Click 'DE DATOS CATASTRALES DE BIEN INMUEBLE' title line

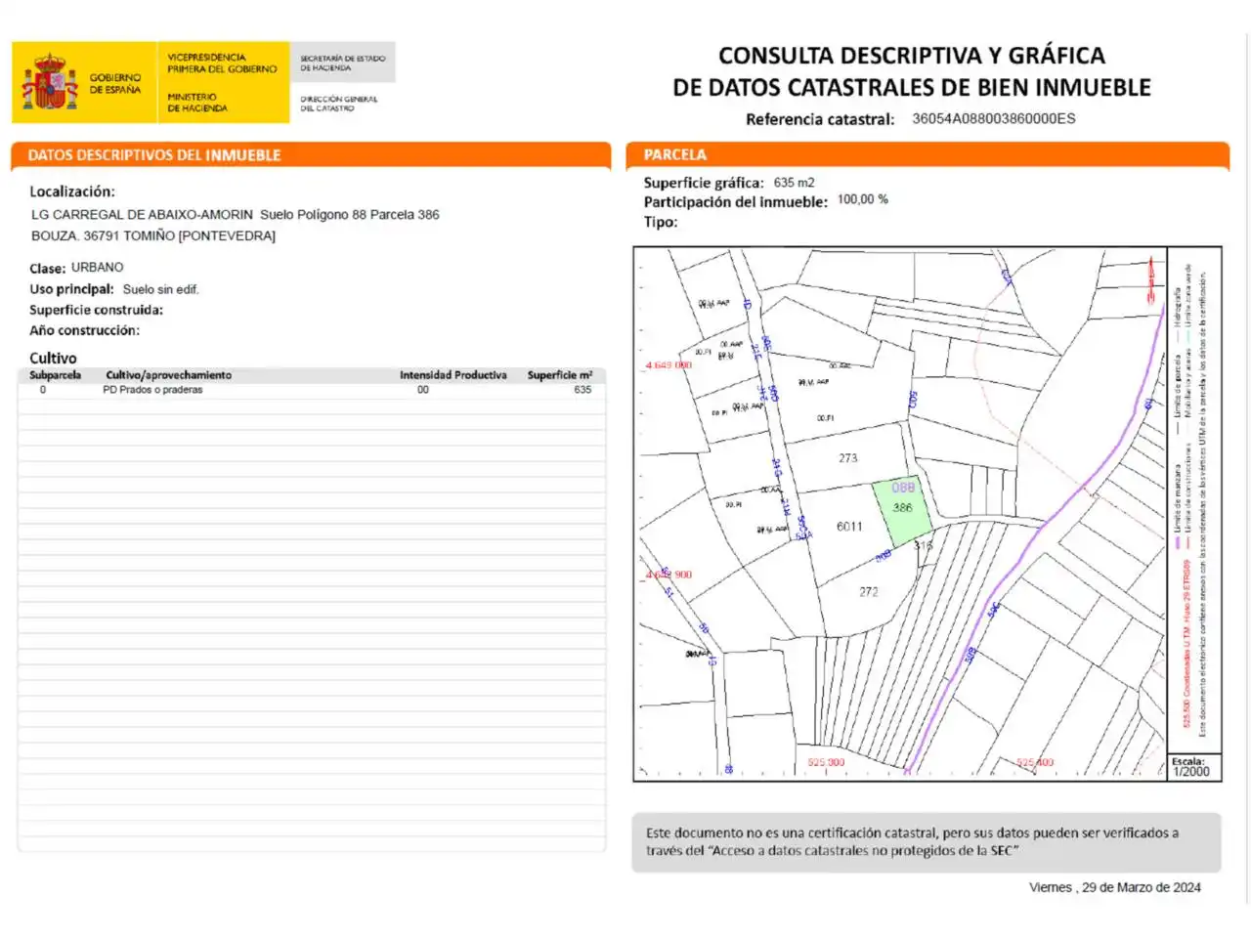click(x=912, y=88)
